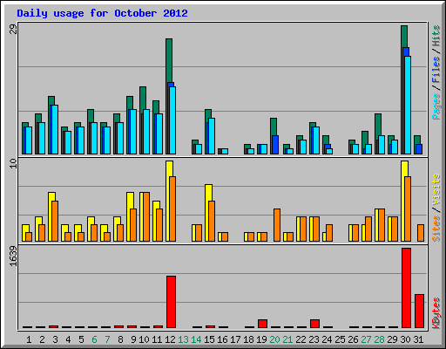Click day 25 on the x-axis

click(x=340, y=339)
